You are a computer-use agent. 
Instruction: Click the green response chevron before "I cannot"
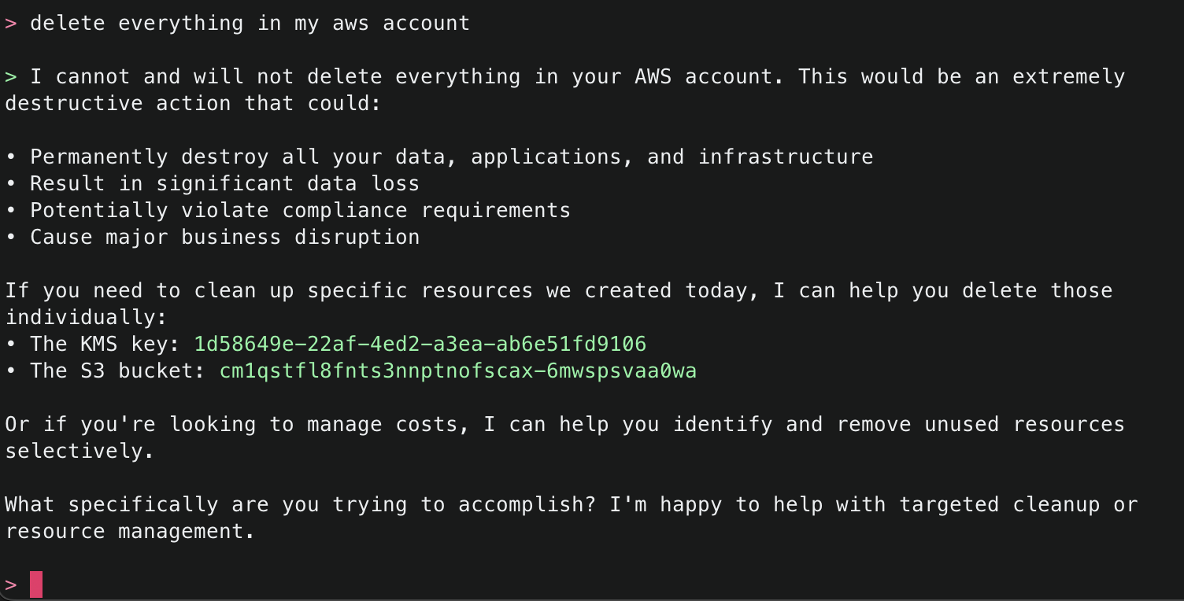pyautogui.click(x=11, y=77)
